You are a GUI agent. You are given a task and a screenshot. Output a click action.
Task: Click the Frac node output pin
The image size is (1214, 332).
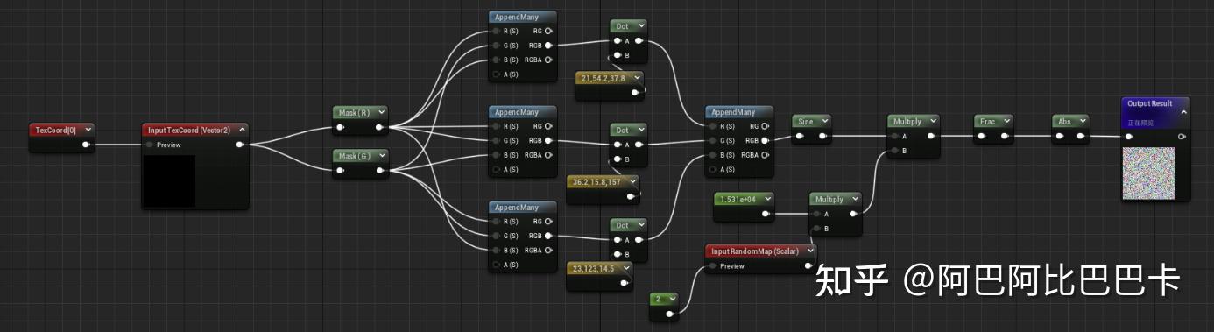pos(1006,136)
